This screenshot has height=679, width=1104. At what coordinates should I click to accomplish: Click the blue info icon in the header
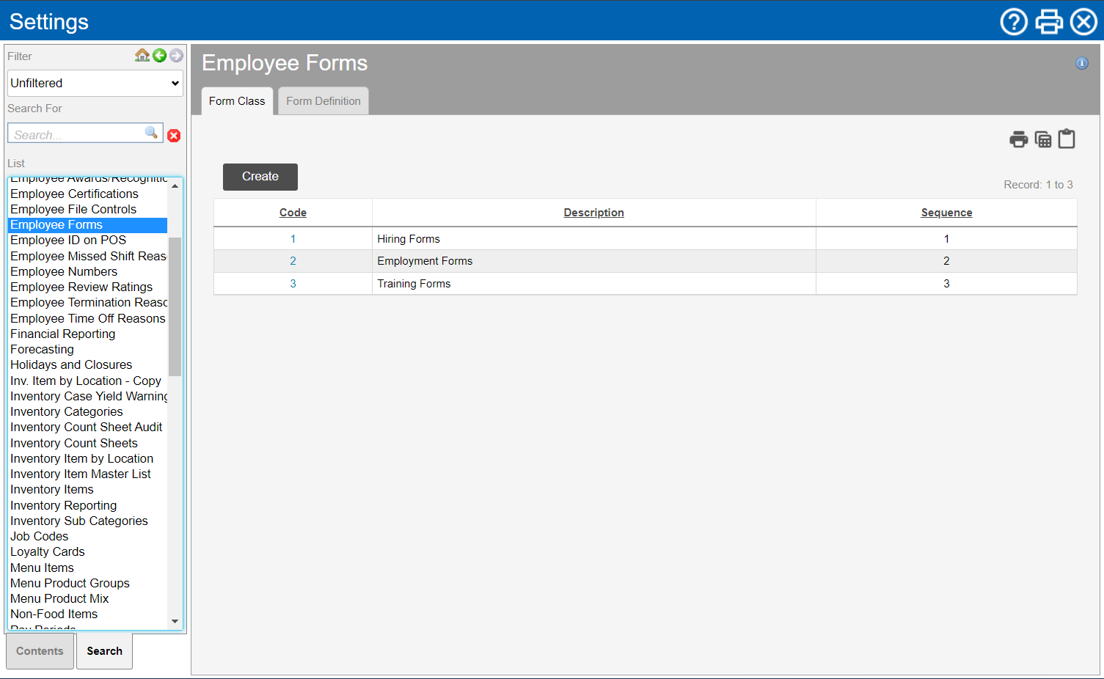coord(1081,63)
